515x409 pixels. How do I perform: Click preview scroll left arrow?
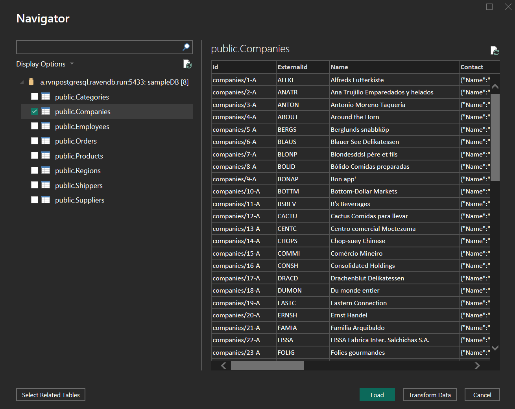point(223,366)
